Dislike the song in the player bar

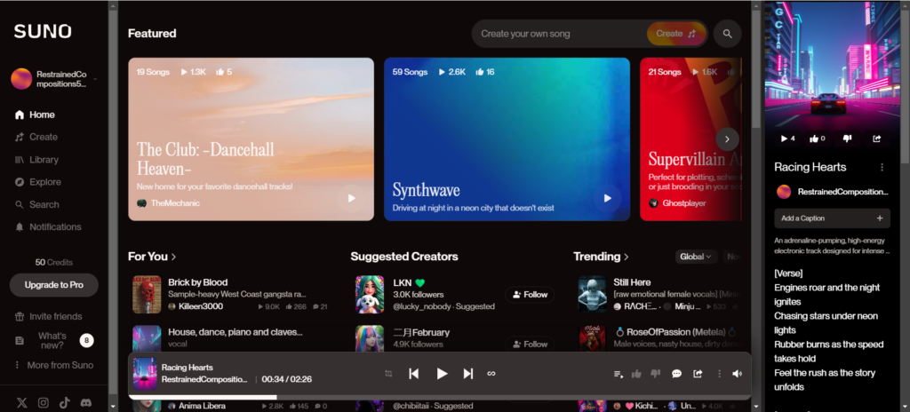(x=656, y=374)
